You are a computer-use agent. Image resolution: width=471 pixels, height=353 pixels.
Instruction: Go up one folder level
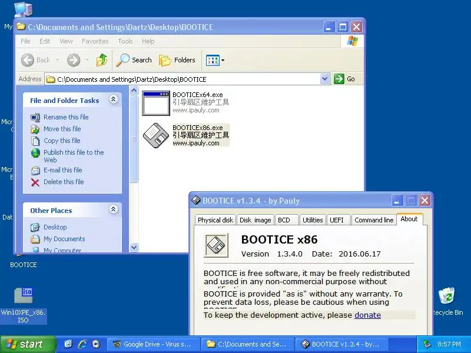tap(102, 60)
